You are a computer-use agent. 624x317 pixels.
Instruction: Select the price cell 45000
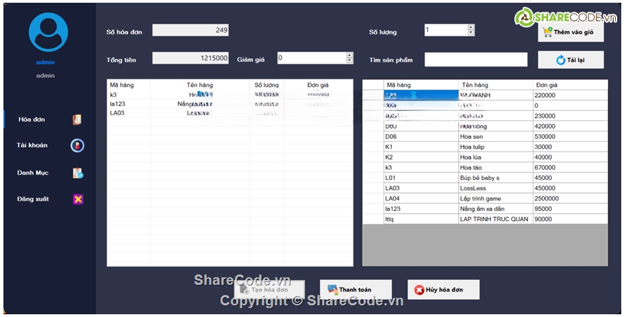tap(570, 178)
